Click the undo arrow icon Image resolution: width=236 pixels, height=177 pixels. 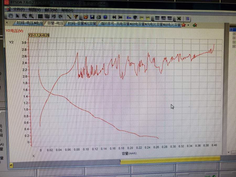click(x=54, y=17)
